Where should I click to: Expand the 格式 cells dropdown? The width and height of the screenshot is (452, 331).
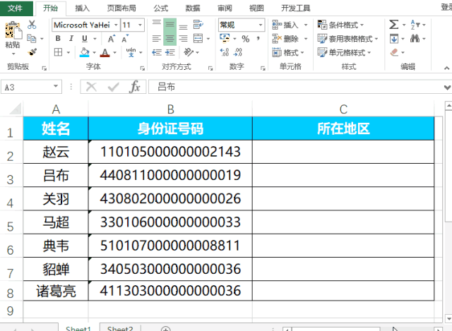[x=302, y=52]
